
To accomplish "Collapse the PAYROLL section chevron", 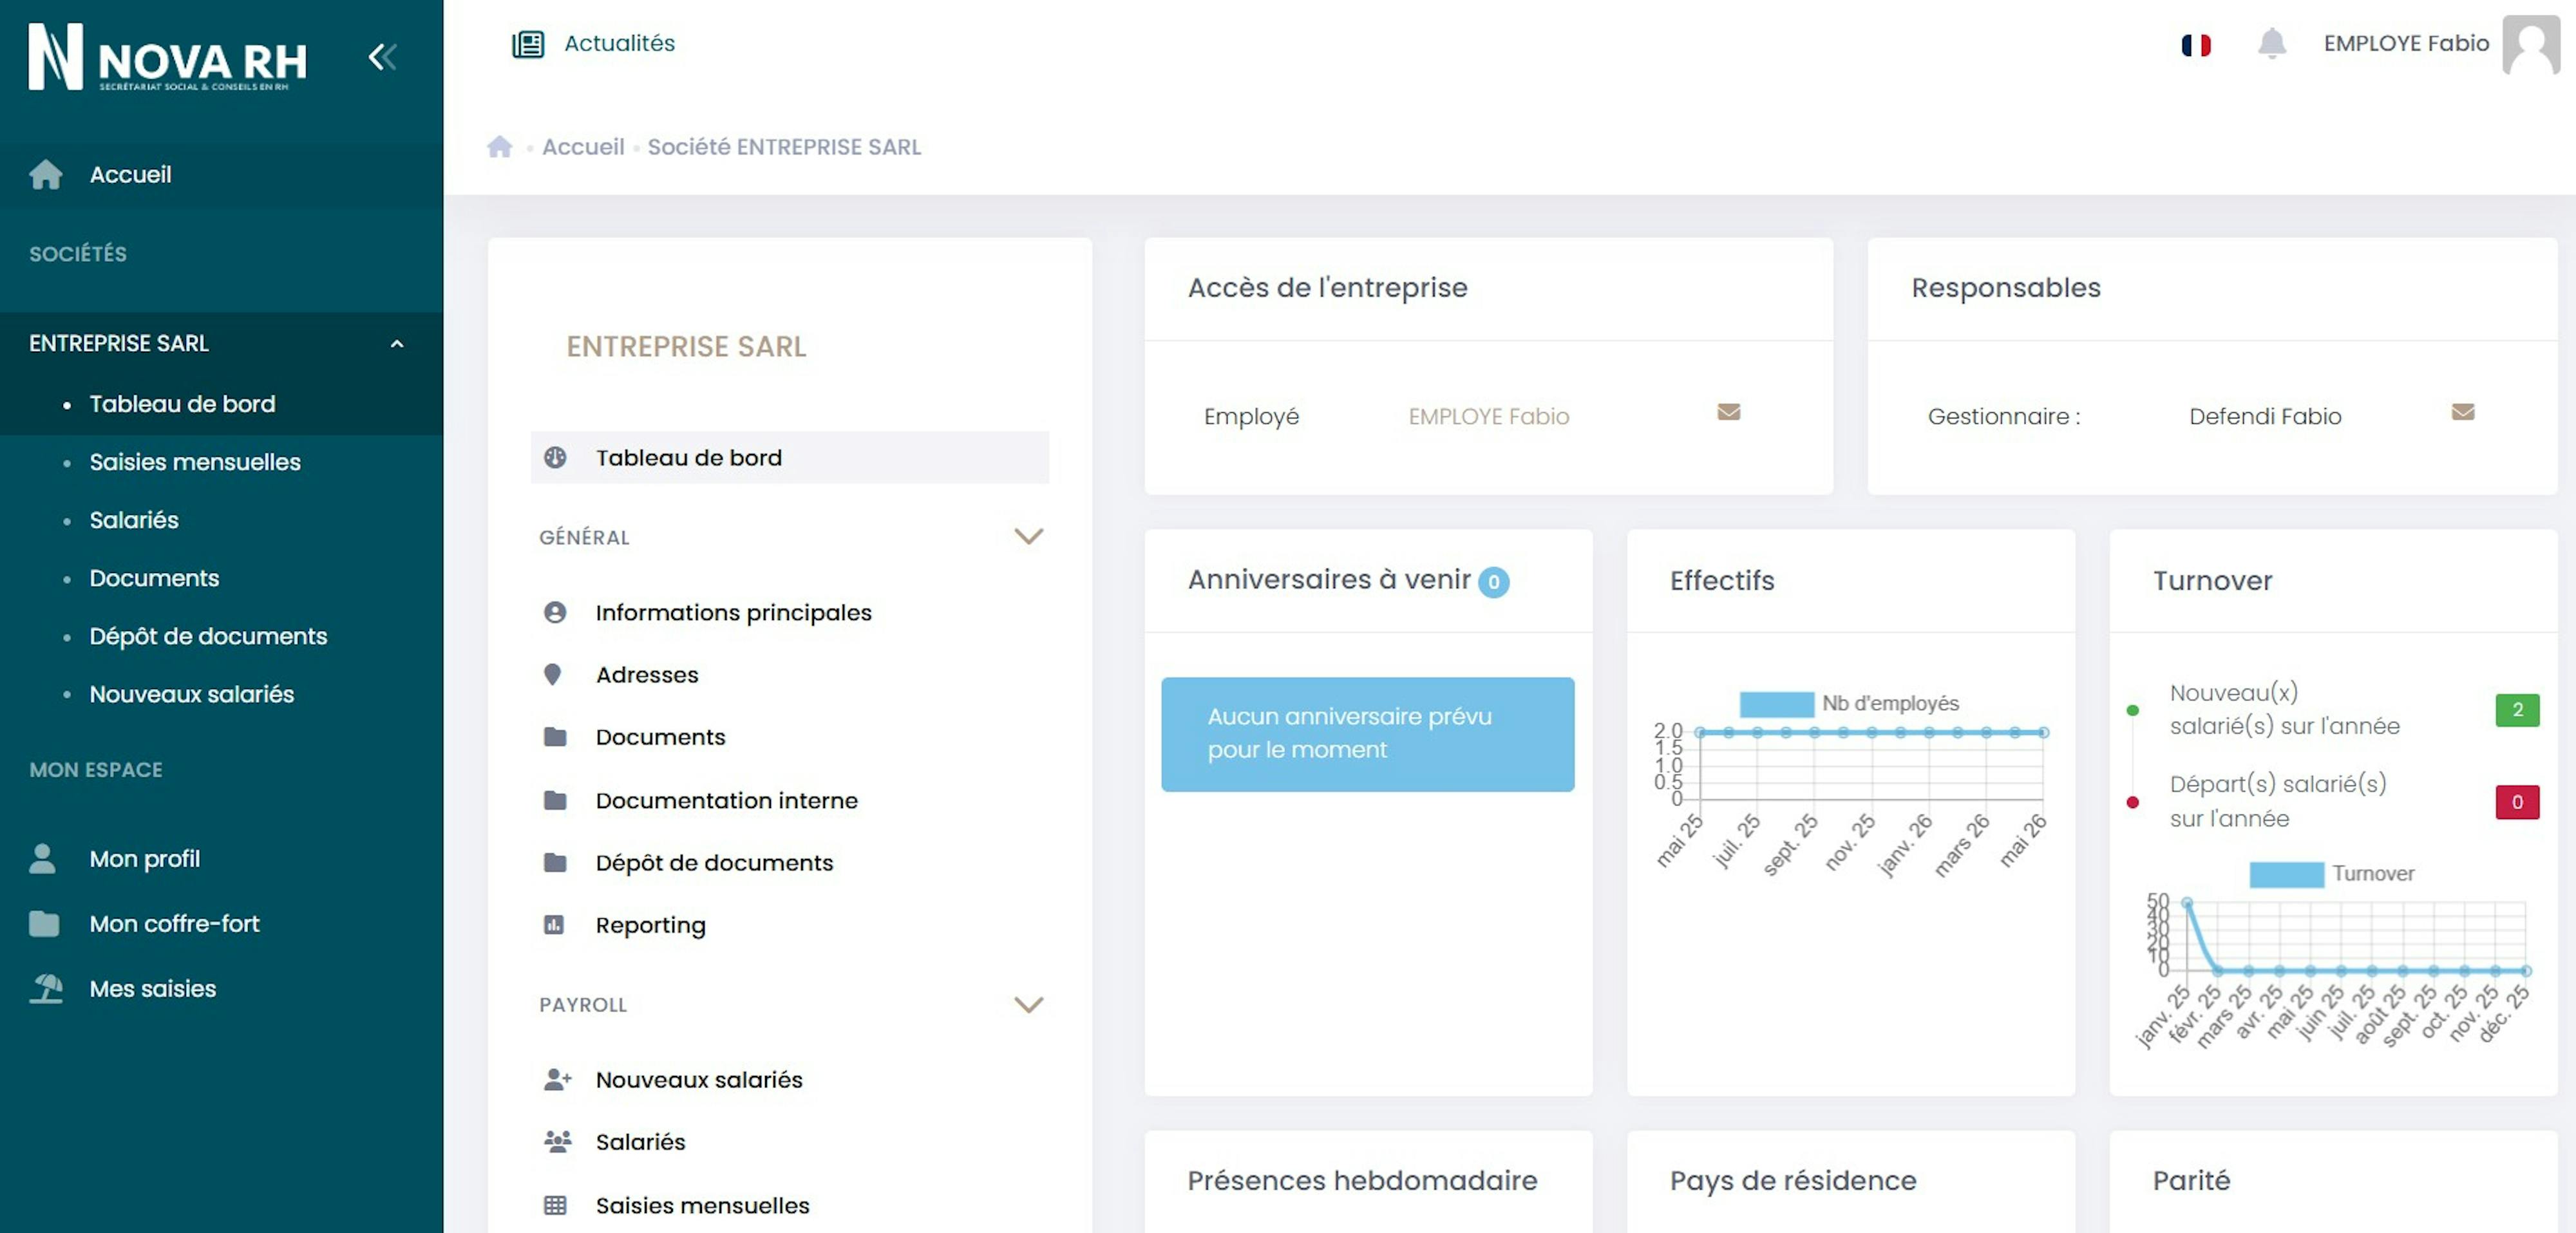I will [x=1028, y=1005].
